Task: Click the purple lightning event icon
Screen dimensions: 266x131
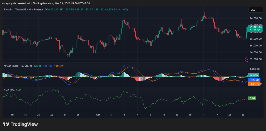Action: pyautogui.click(x=247, y=59)
